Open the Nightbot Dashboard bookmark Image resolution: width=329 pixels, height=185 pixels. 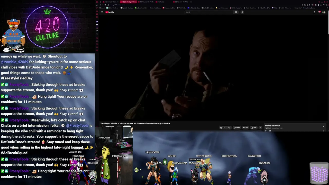coord(126,8)
